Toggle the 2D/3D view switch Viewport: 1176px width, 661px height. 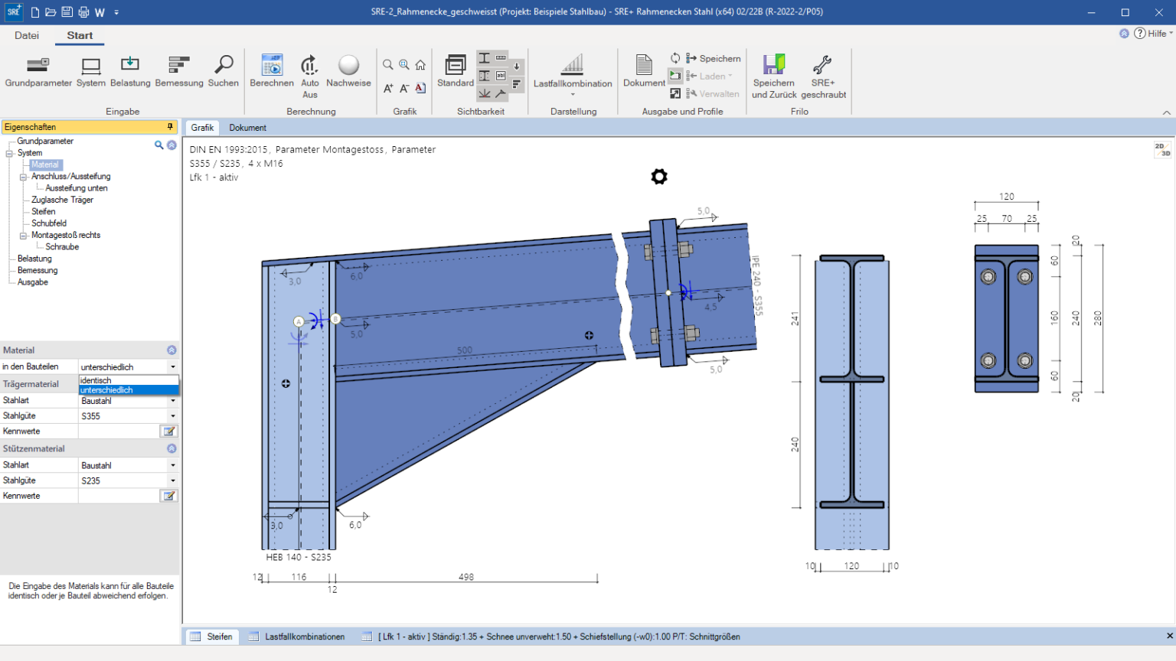1161,149
